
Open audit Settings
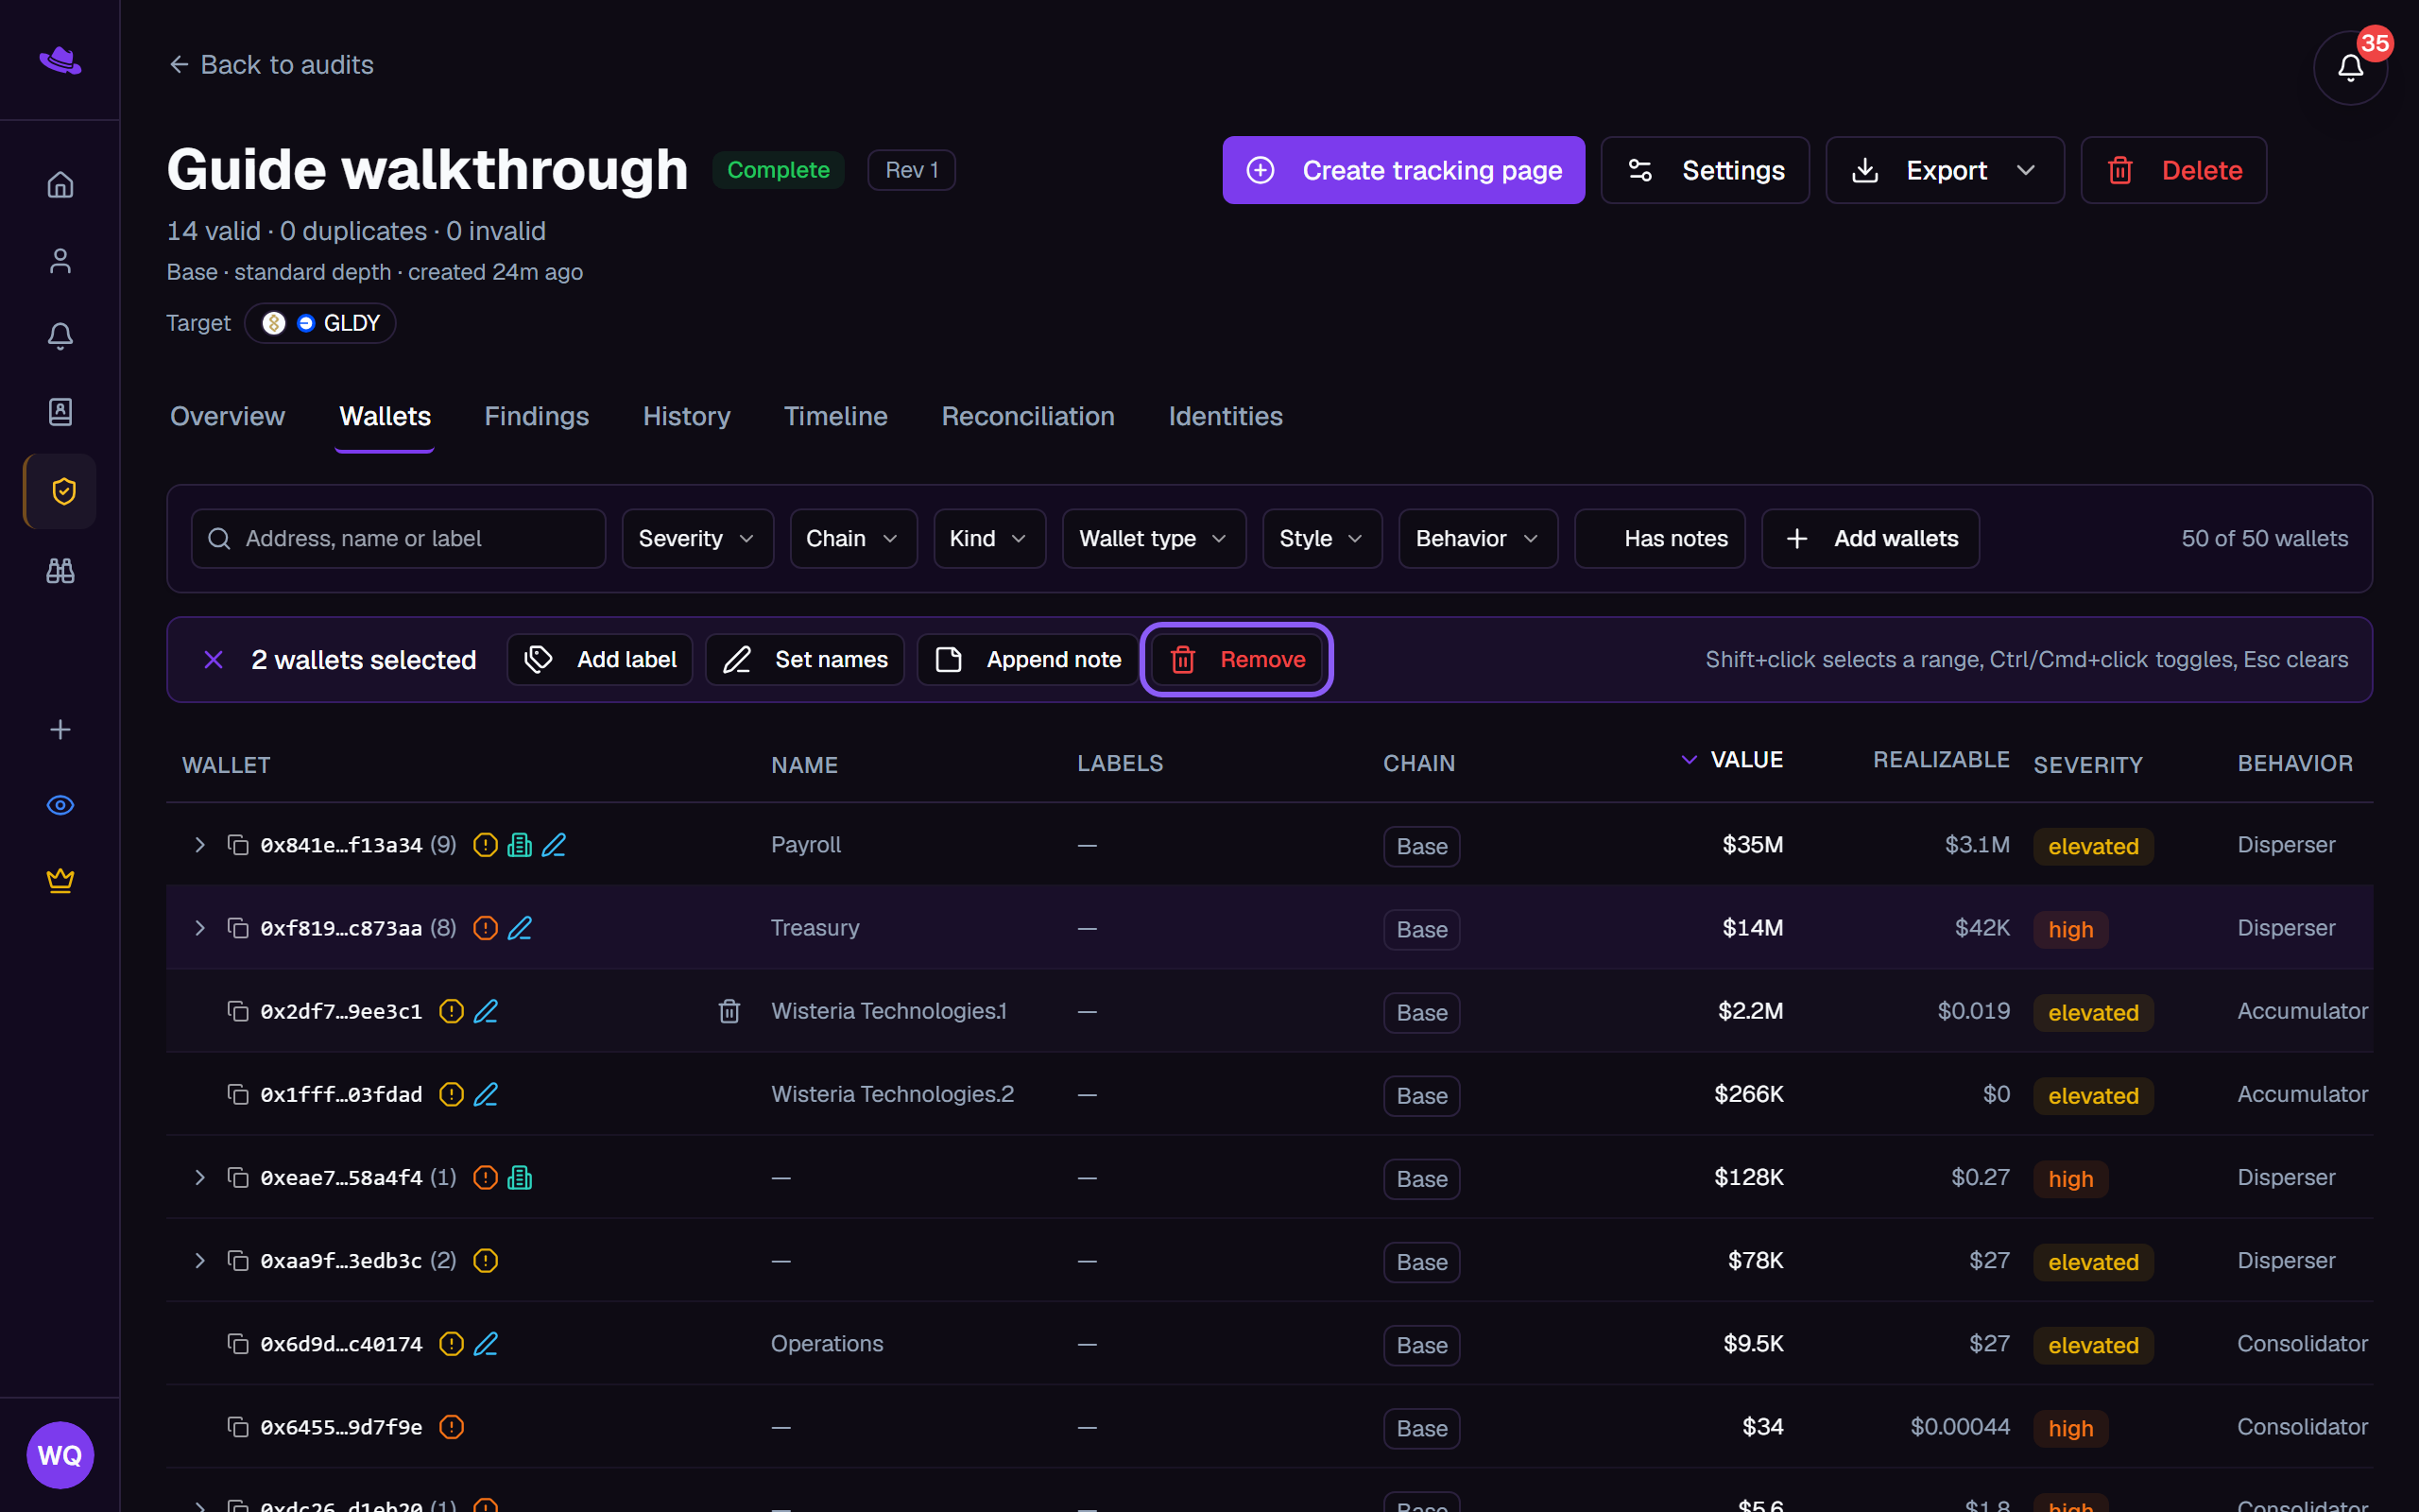1705,170
